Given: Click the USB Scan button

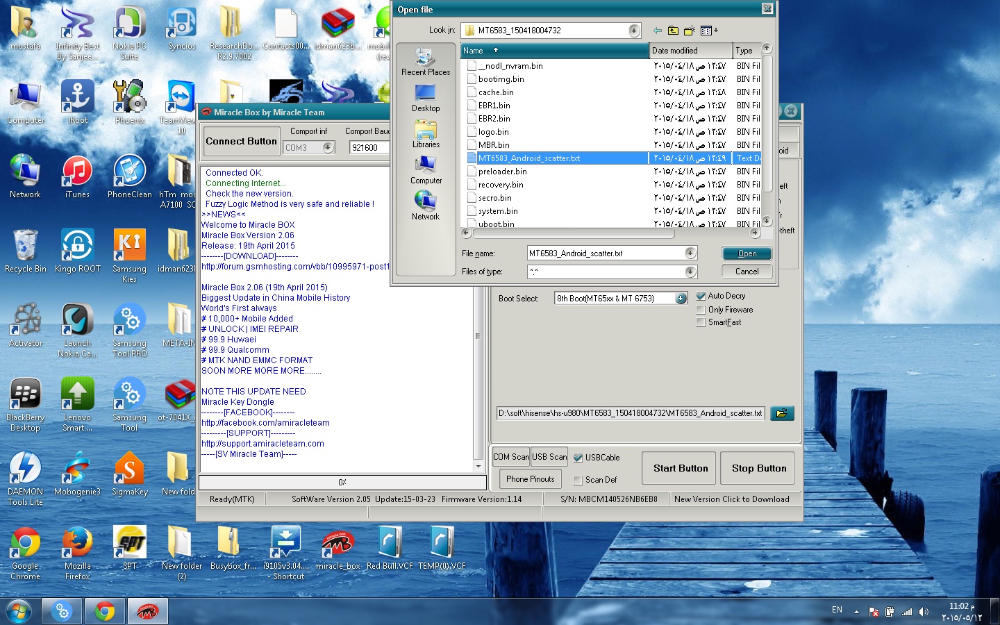Looking at the screenshot, I should [x=549, y=457].
